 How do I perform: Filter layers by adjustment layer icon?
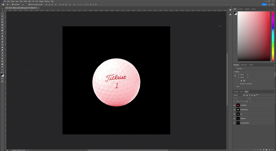point(247,95)
